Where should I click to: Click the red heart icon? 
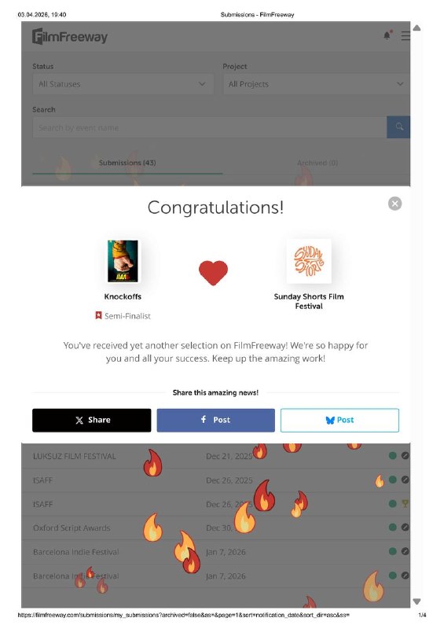214,273
